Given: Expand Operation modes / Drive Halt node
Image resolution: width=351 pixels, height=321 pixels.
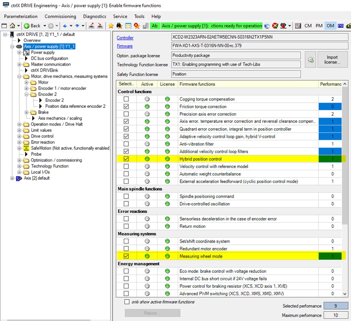Looking at the screenshot, I should (x=19, y=124).
